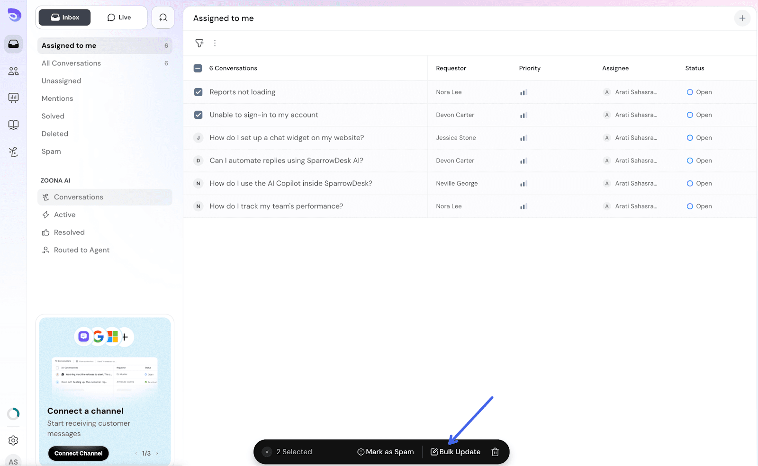This screenshot has width=758, height=466.
Task: Open the filter funnel icon
Action: tap(199, 43)
